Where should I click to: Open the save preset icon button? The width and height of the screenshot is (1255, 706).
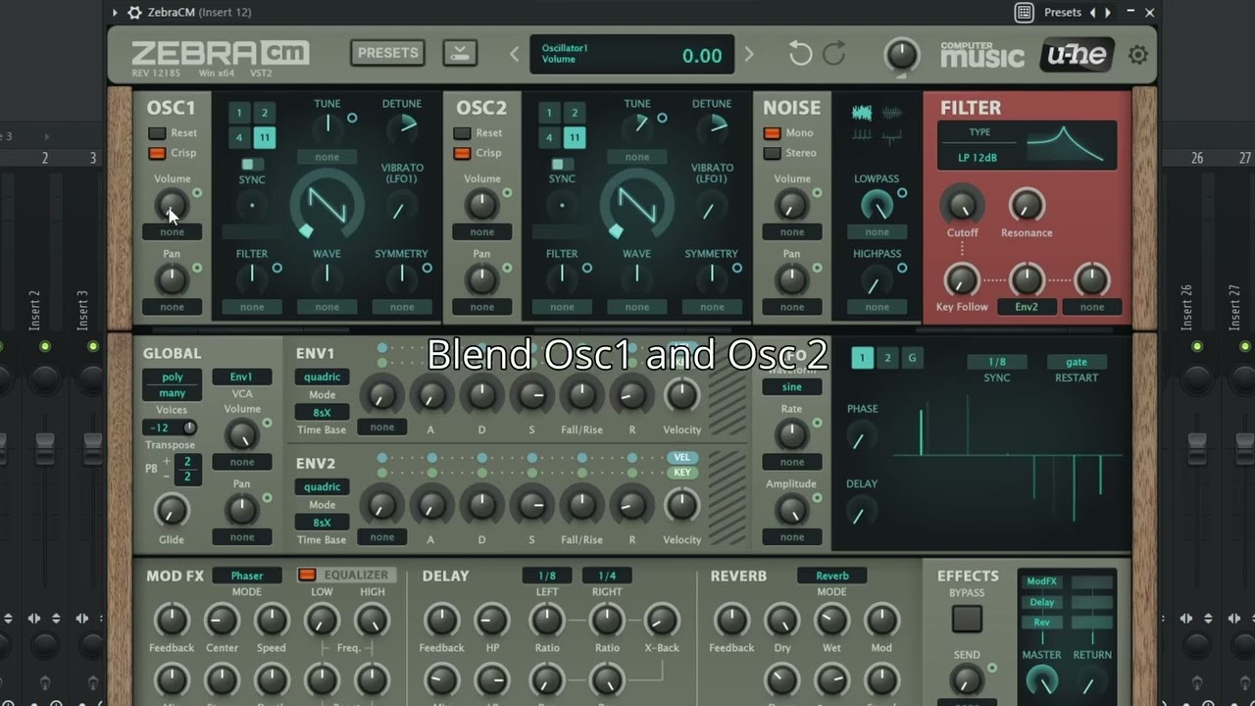coord(460,53)
